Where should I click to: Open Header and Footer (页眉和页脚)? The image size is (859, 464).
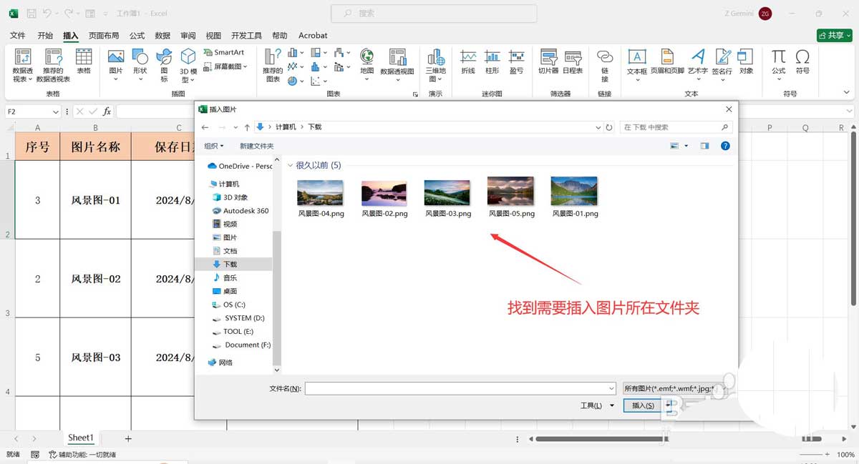coord(667,62)
